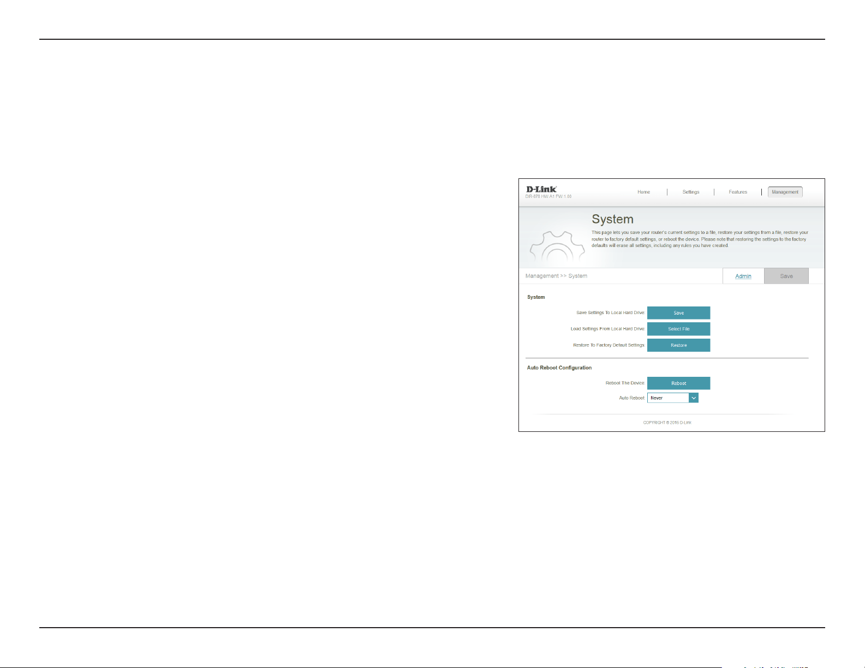Click the D-Link logo

tap(541, 189)
